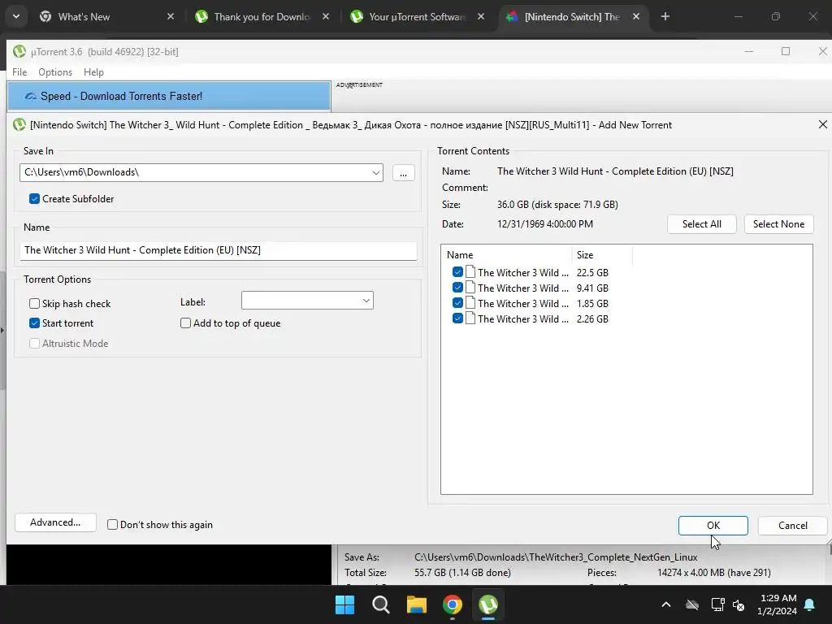Sort files by the Size column header

602,254
